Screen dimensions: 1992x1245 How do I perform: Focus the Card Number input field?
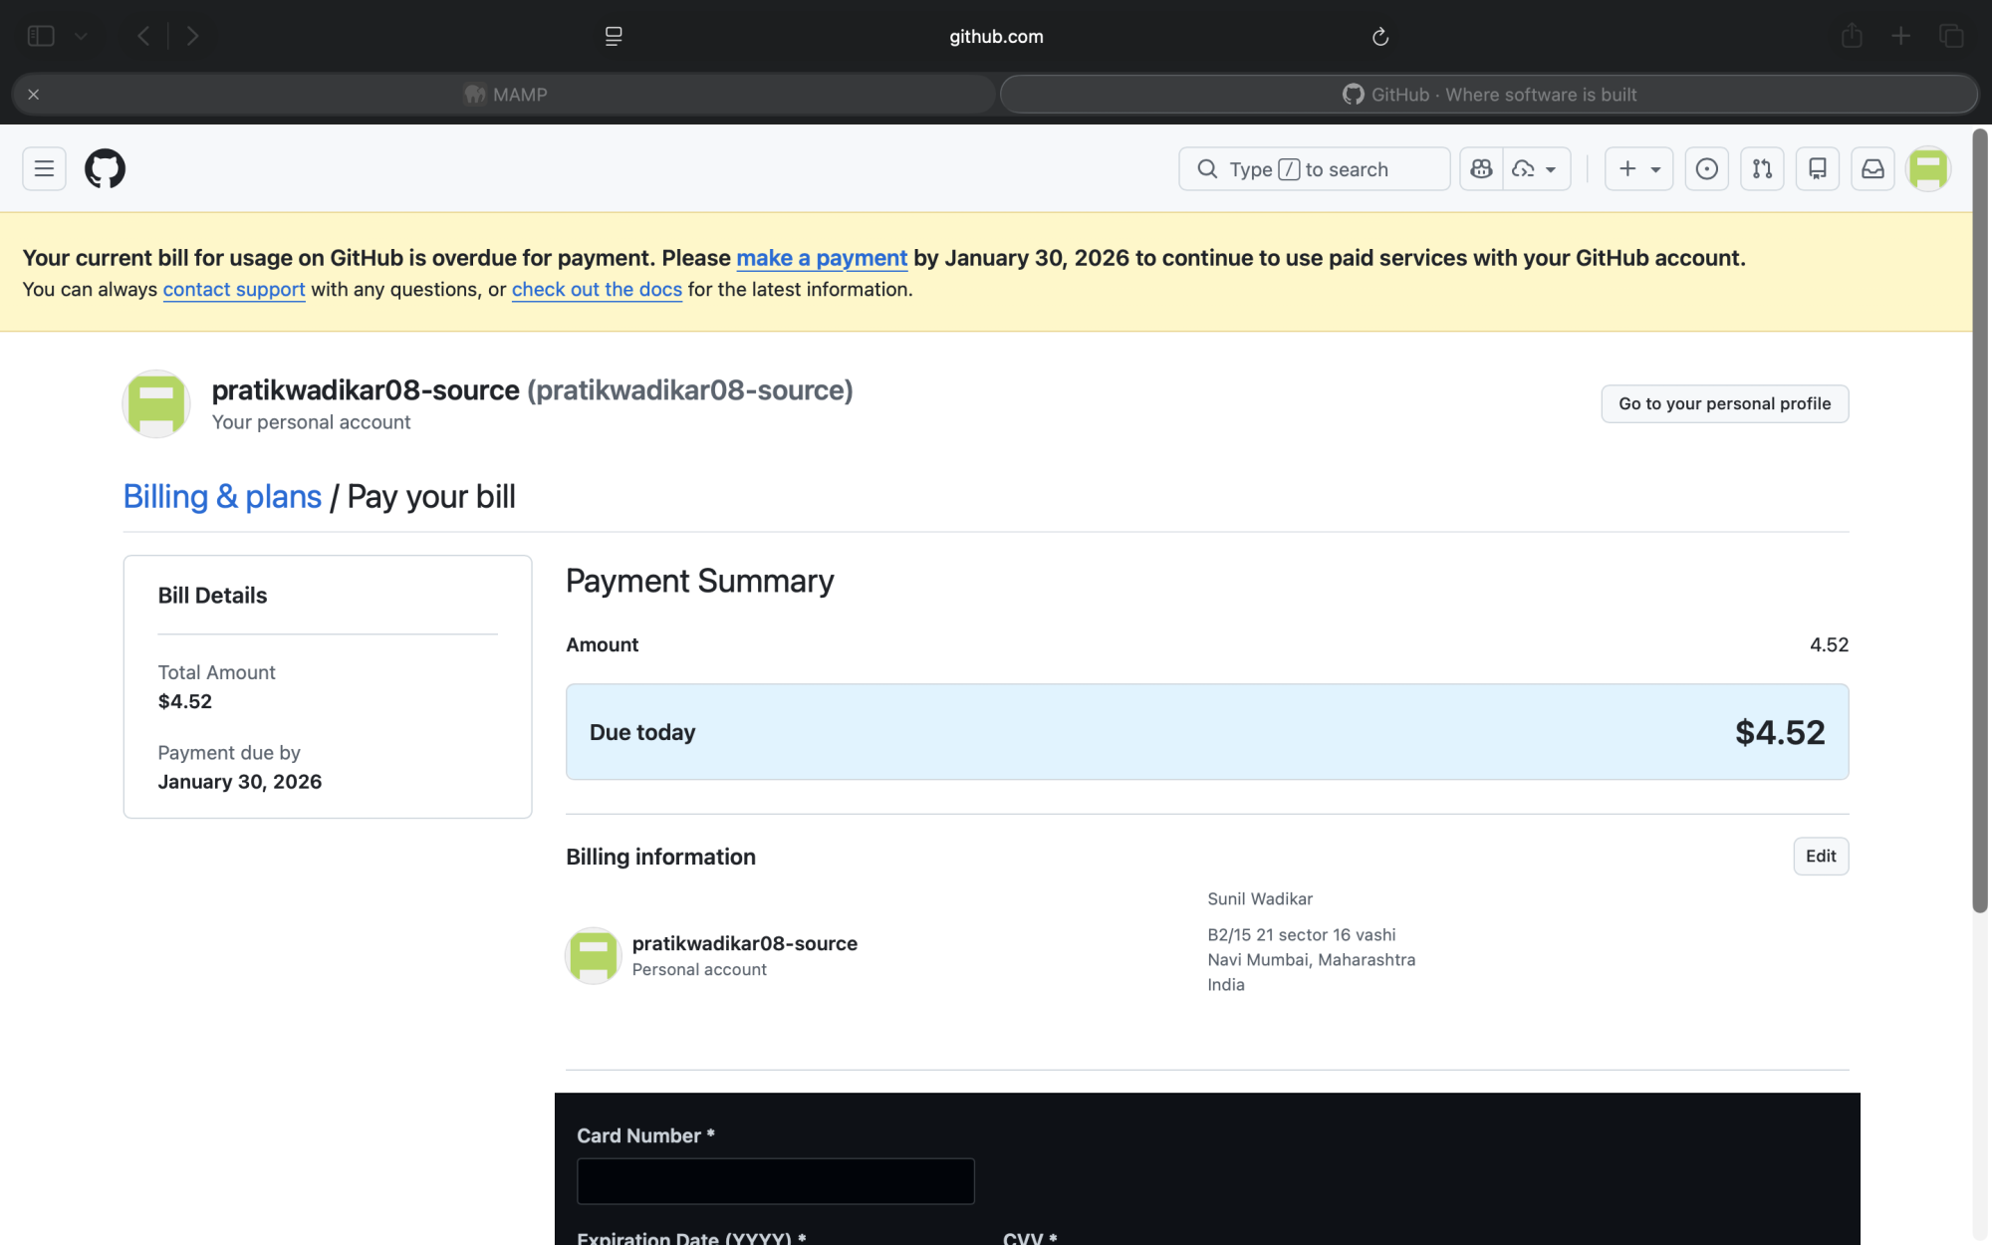(775, 1181)
